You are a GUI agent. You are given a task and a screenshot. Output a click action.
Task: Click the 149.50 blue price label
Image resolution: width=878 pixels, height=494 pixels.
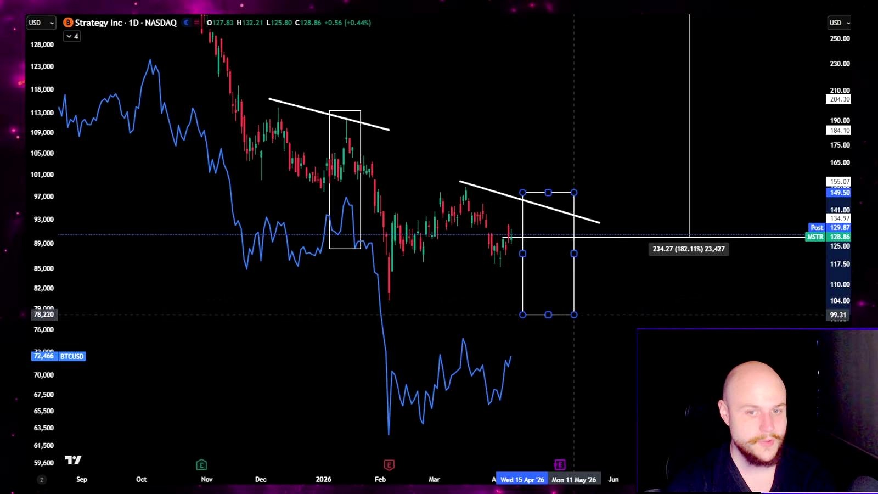tap(839, 193)
